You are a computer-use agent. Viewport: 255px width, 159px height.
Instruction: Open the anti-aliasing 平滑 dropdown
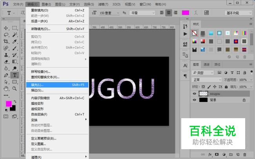click(x=142, y=13)
